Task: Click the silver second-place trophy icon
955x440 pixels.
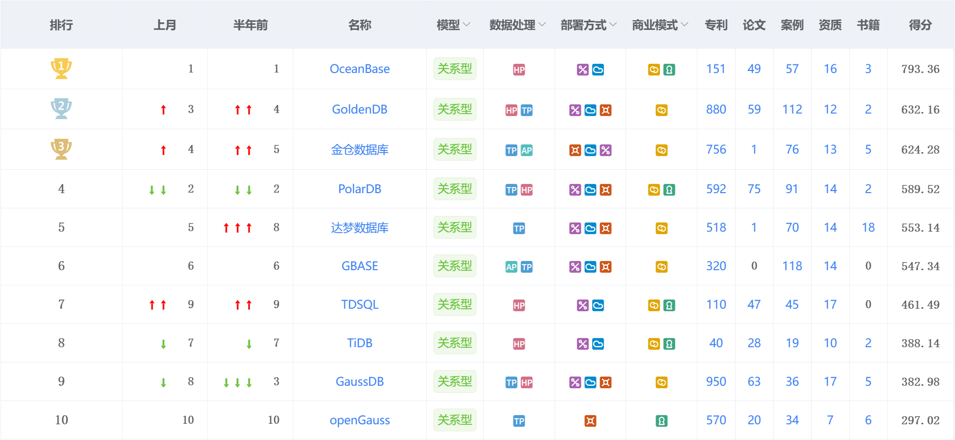Action: 61,109
